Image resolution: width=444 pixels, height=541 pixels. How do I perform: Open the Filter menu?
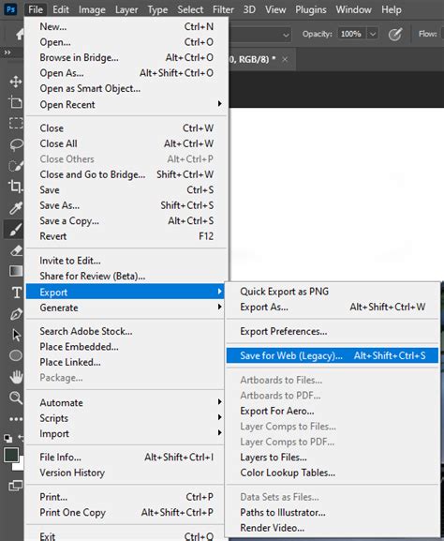click(x=223, y=9)
